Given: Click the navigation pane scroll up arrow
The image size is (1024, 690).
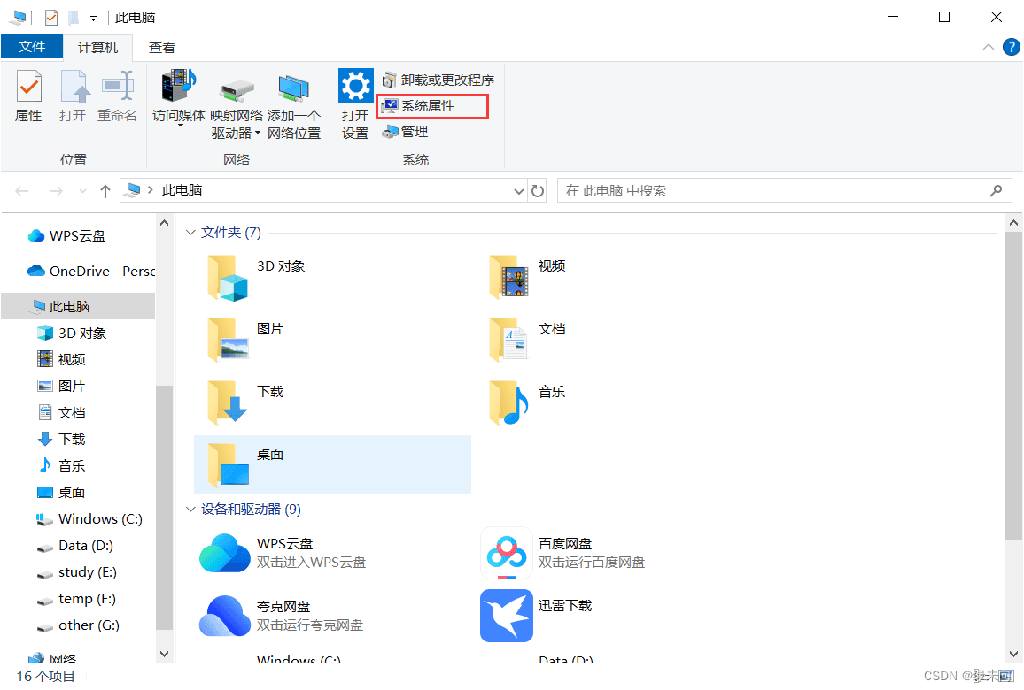Looking at the screenshot, I should (x=164, y=223).
